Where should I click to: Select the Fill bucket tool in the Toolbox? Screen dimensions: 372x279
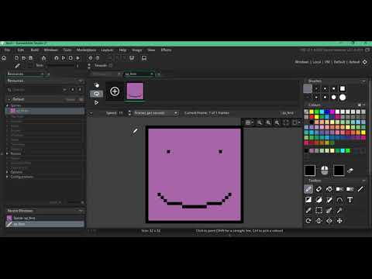coord(329,189)
